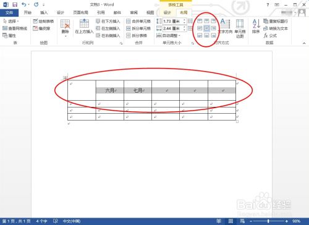Open Table Tools 布局 (Layout) tab
309x225 pixels.
click(x=184, y=12)
